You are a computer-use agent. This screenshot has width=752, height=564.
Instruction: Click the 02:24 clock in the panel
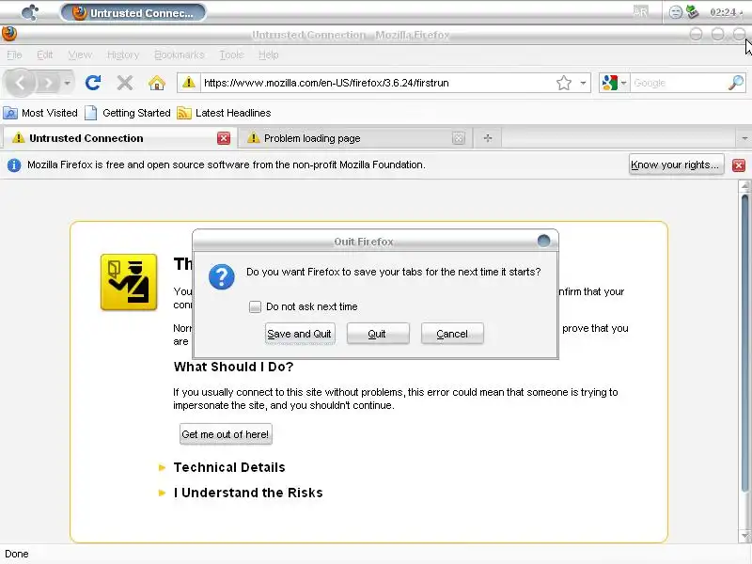pyautogui.click(x=723, y=12)
